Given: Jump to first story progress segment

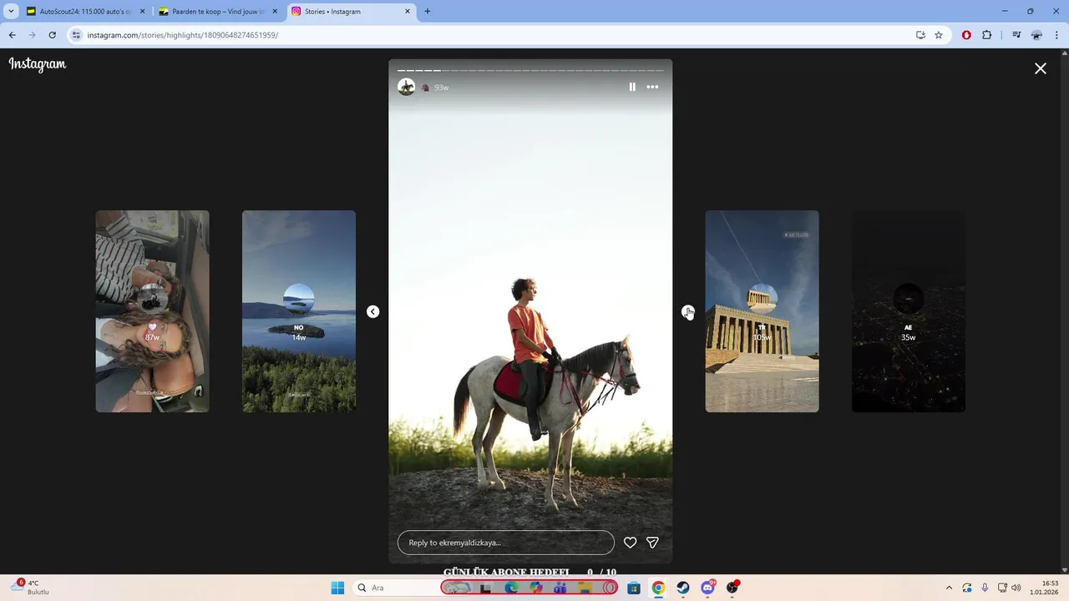Looking at the screenshot, I should pyautogui.click(x=401, y=71).
